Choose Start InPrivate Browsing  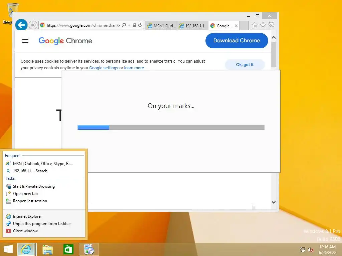click(x=44, y=186)
